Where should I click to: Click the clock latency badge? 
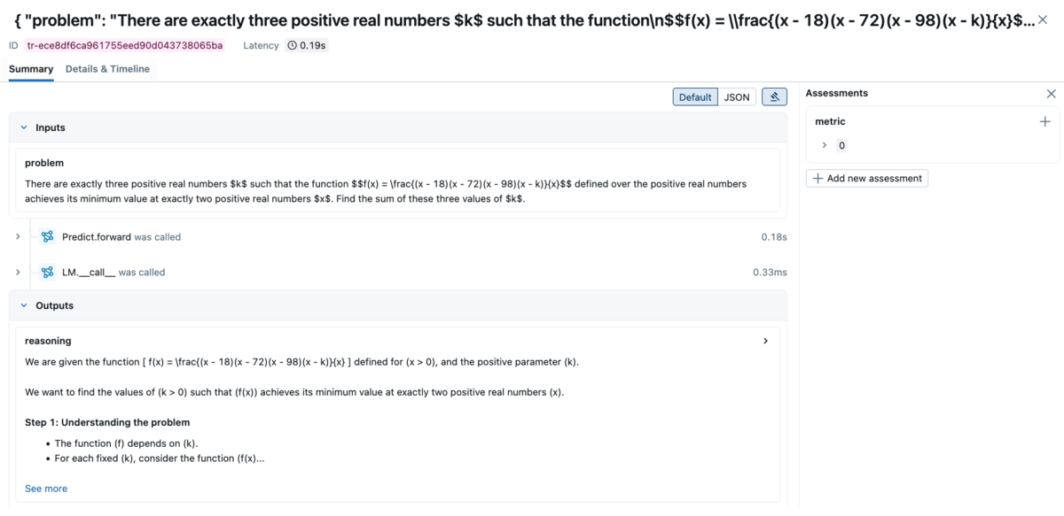pyautogui.click(x=307, y=45)
